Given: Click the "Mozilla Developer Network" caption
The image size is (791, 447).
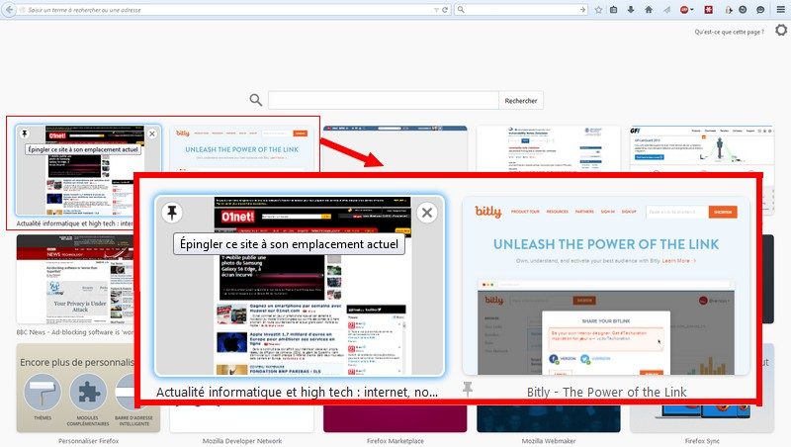Looking at the screenshot, I should click(x=242, y=441).
